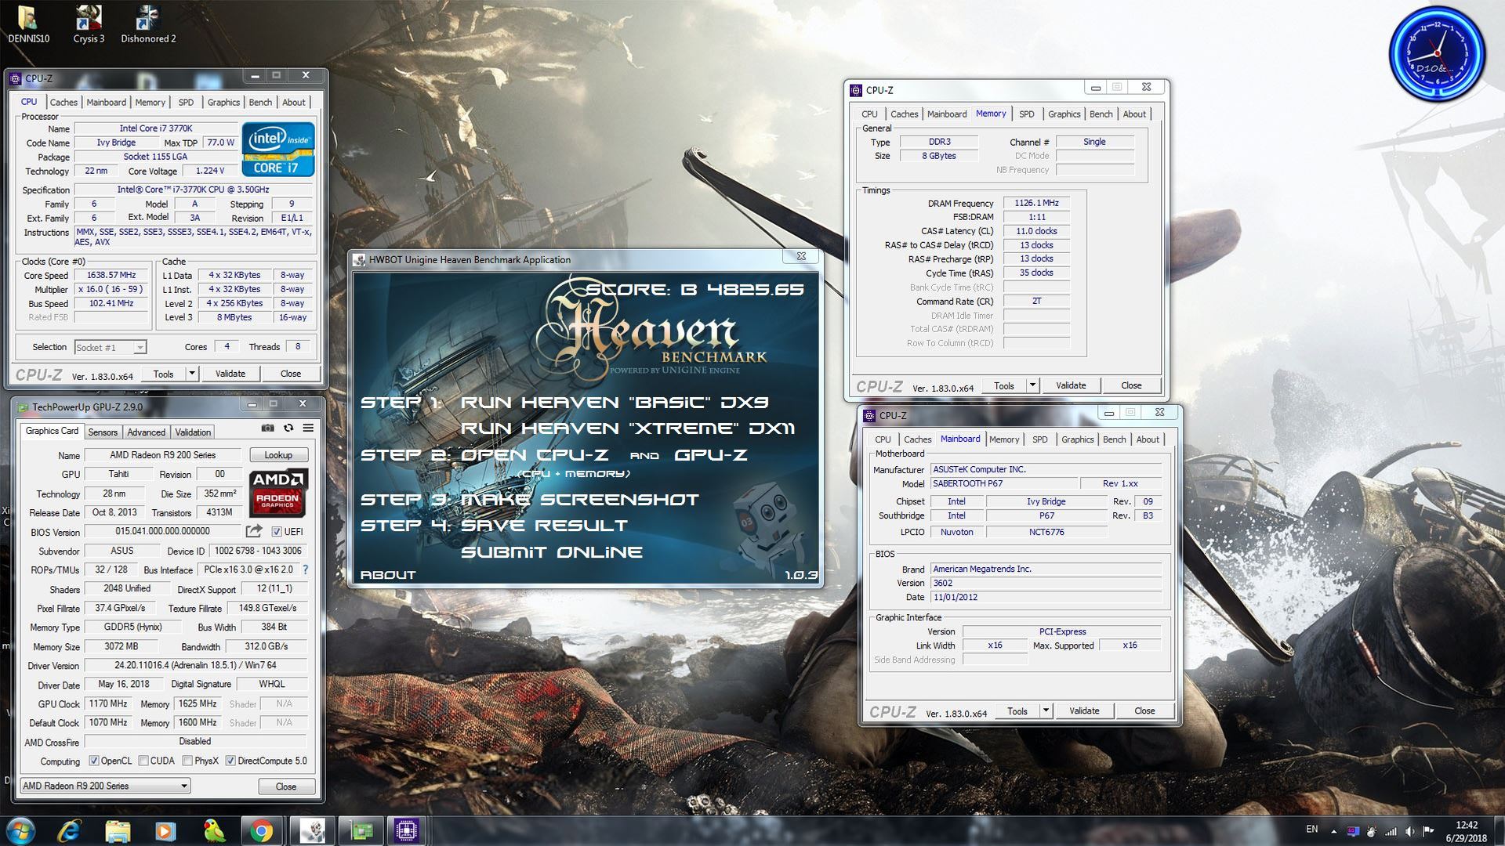This screenshot has width=1505, height=846.
Task: Click the GPU-Z refresh icon
Action: [x=288, y=428]
